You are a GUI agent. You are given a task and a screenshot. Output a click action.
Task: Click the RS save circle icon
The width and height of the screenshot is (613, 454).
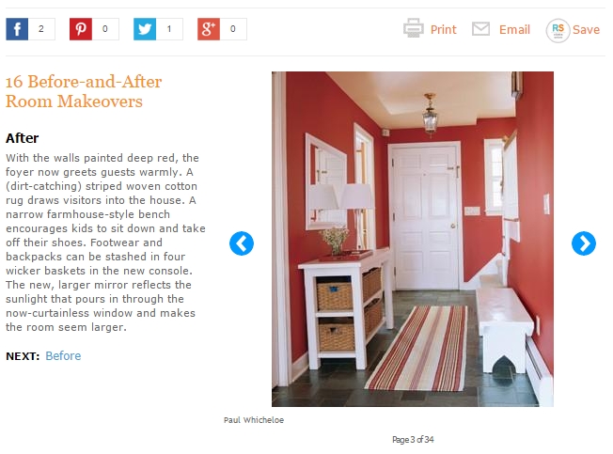558,30
